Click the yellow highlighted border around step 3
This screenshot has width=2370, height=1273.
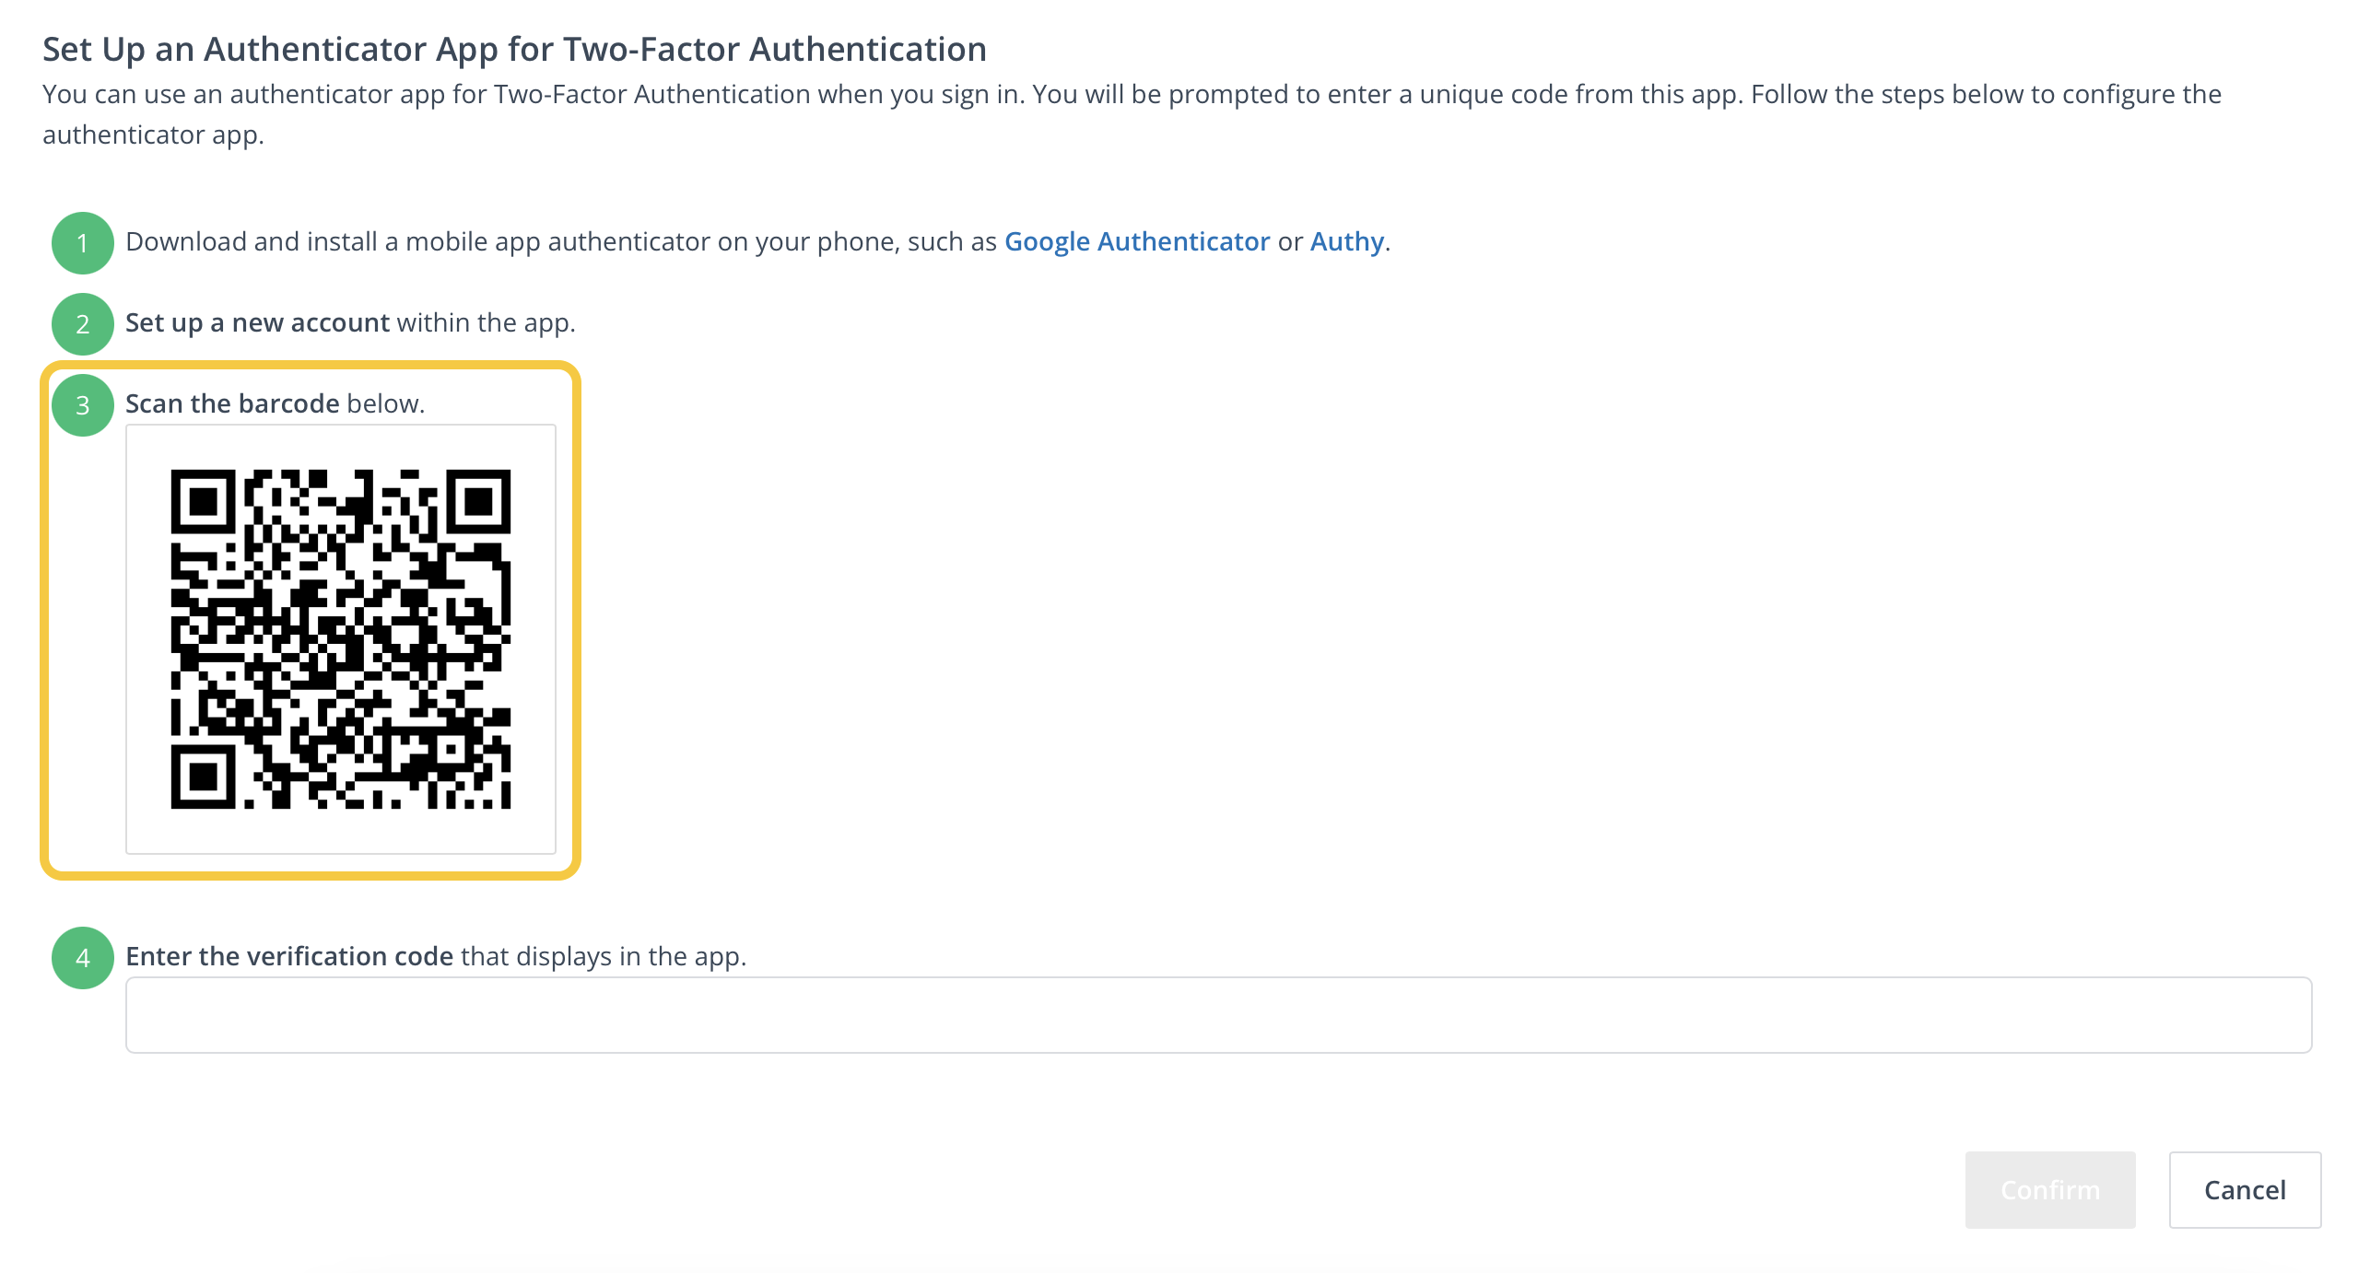[311, 365]
